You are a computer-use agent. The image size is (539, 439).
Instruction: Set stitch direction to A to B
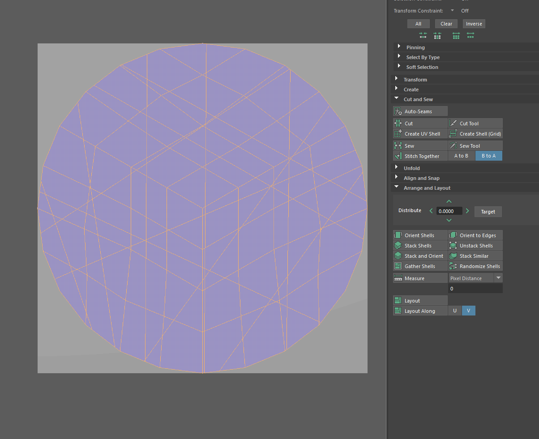click(x=462, y=156)
